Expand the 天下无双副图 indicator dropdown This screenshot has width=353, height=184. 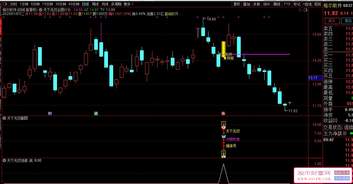(4, 118)
